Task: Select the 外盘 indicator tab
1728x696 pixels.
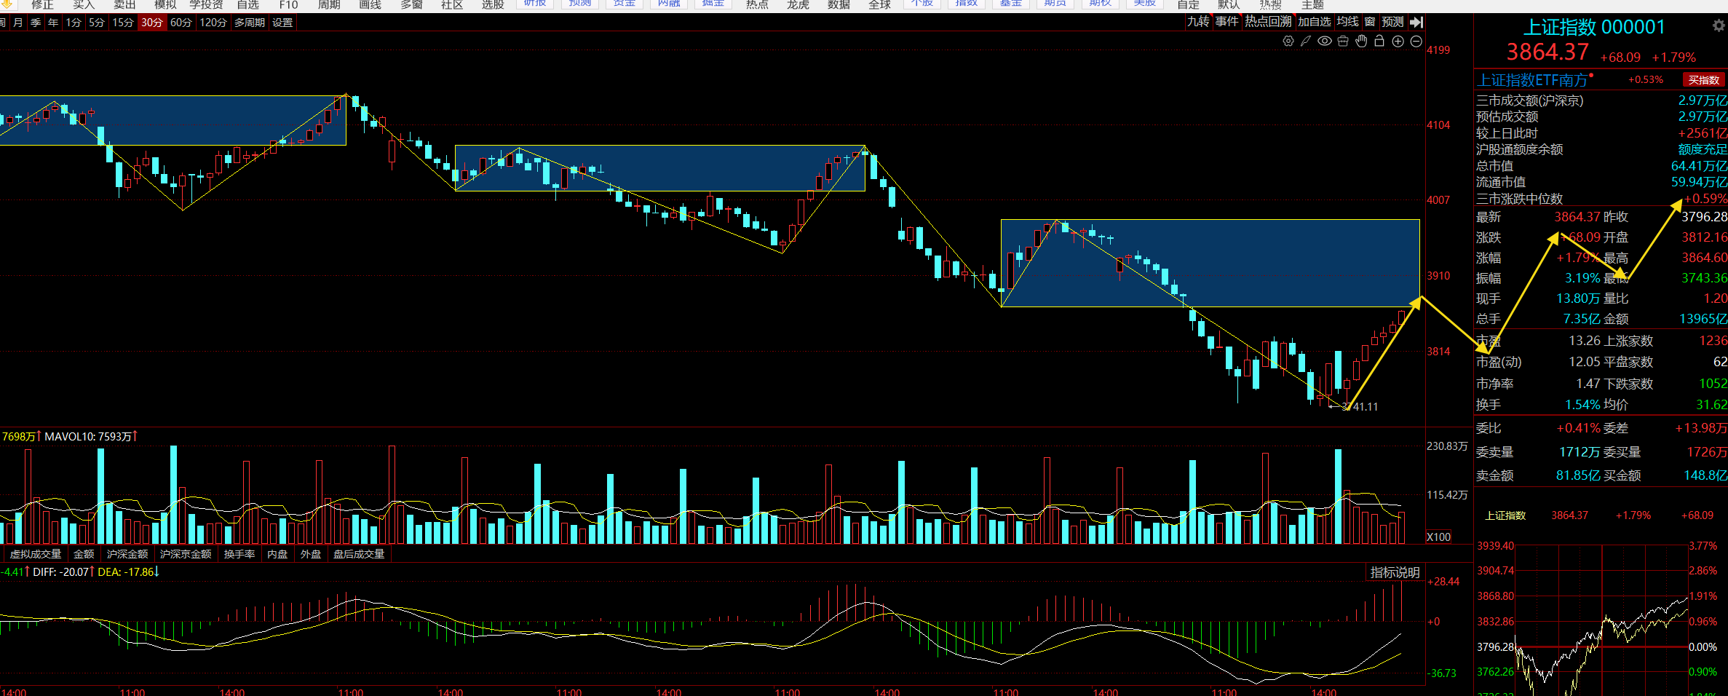Action: point(311,554)
